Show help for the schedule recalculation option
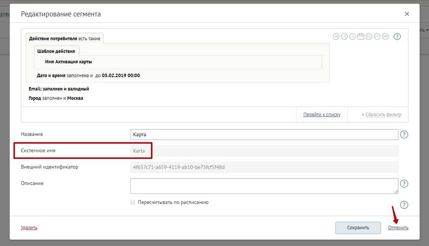429x246 pixels. coord(404,205)
